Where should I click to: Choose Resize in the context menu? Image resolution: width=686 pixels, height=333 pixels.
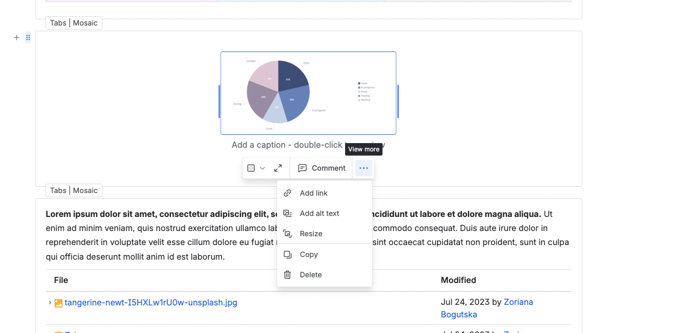click(x=324, y=234)
